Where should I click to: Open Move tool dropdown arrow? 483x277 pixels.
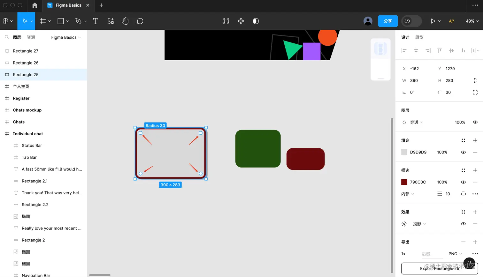click(32, 21)
